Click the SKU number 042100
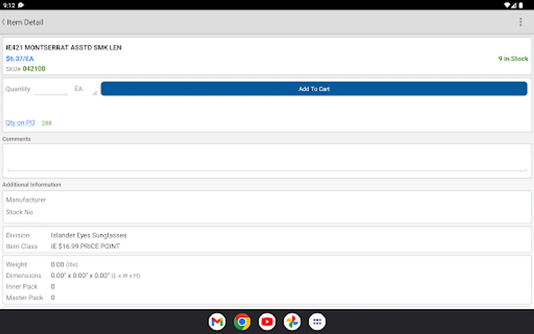The height and width of the screenshot is (334, 534). coord(34,68)
